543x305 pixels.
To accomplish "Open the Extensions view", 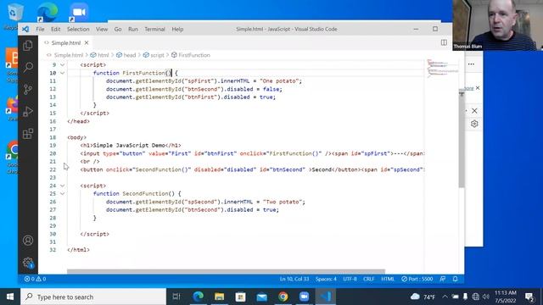I will [28, 134].
